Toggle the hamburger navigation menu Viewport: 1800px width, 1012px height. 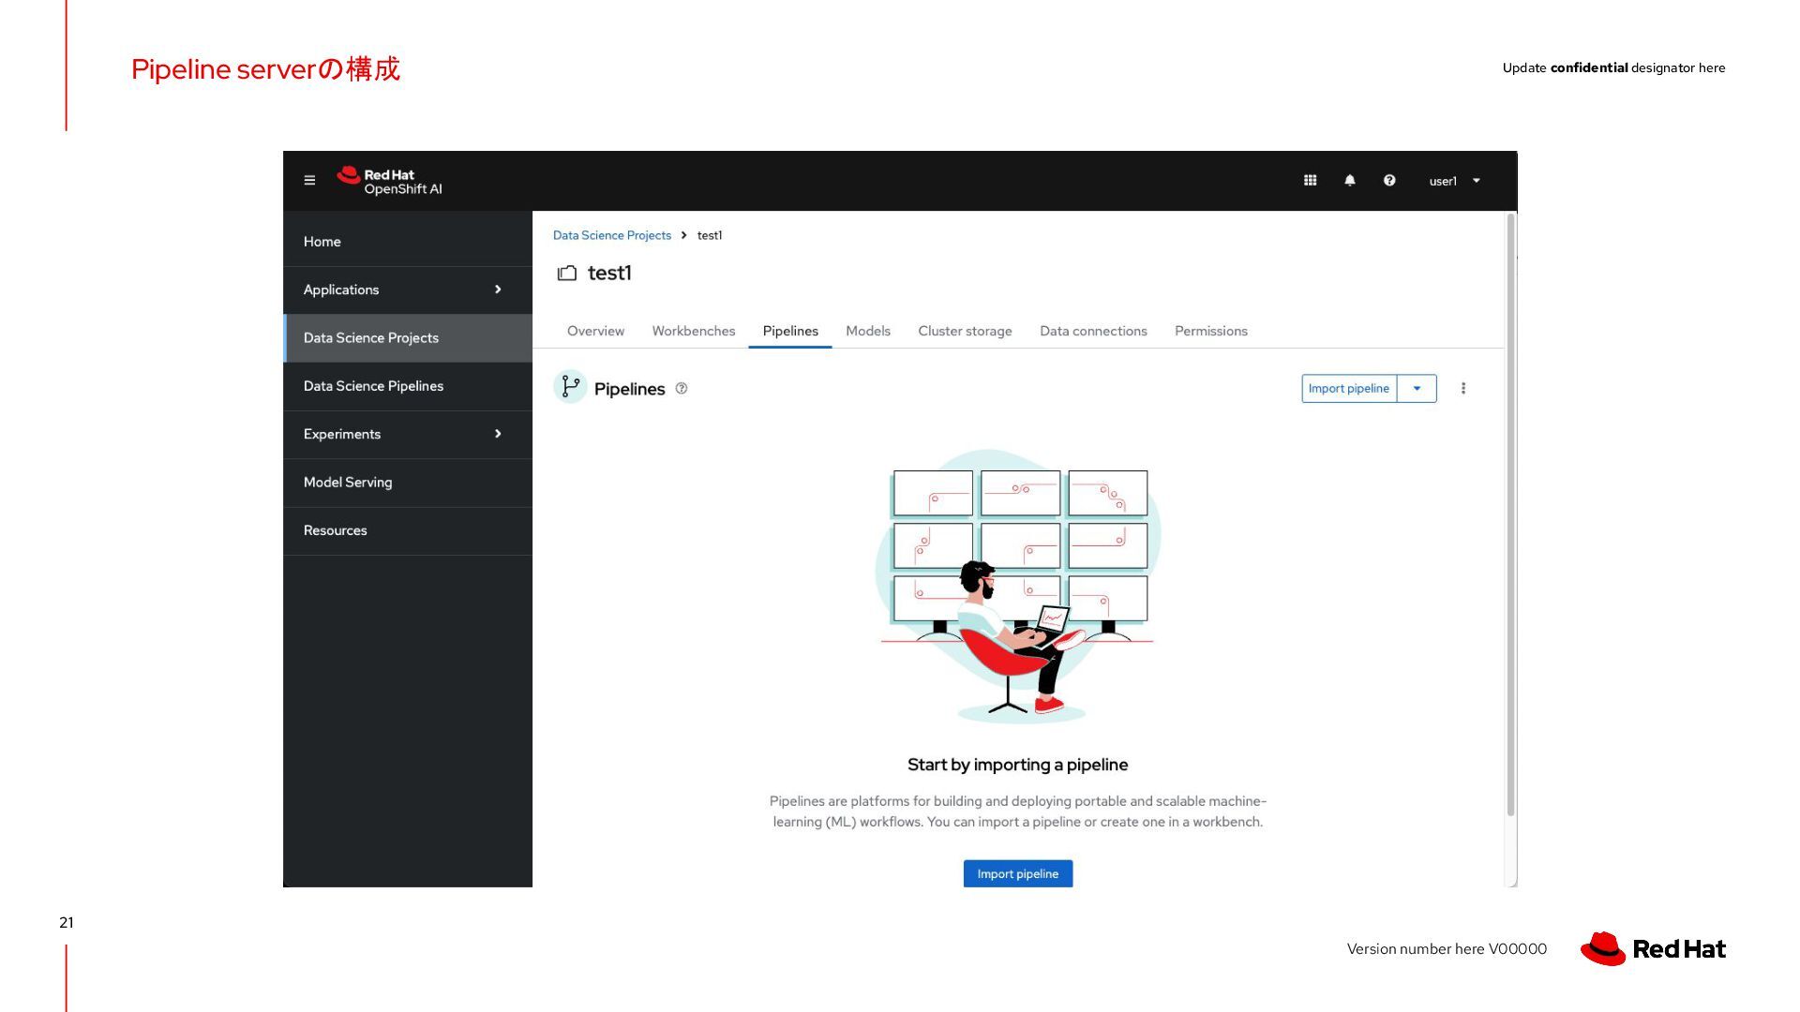(309, 181)
